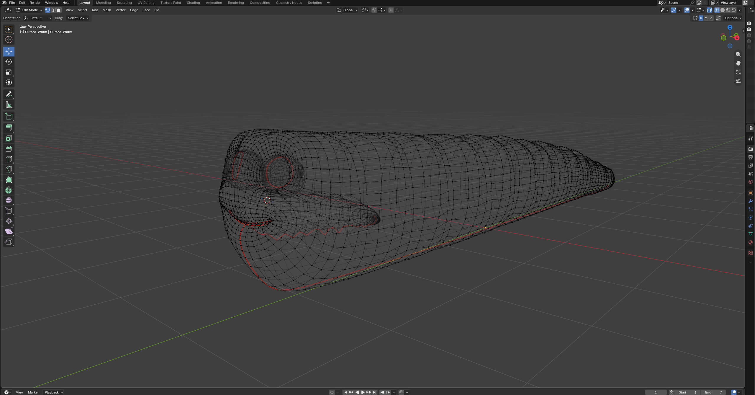Open Global transform orientation dropdown
The image size is (755, 395).
348,10
